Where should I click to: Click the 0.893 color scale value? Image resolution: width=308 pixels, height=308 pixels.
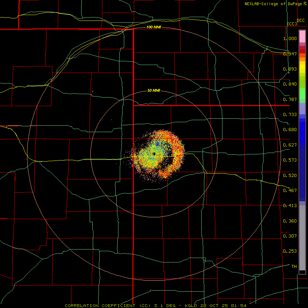pos(290,69)
